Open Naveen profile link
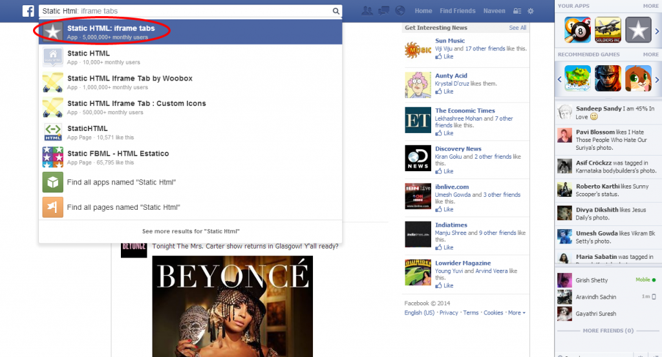This screenshot has width=662, height=357. [494, 11]
